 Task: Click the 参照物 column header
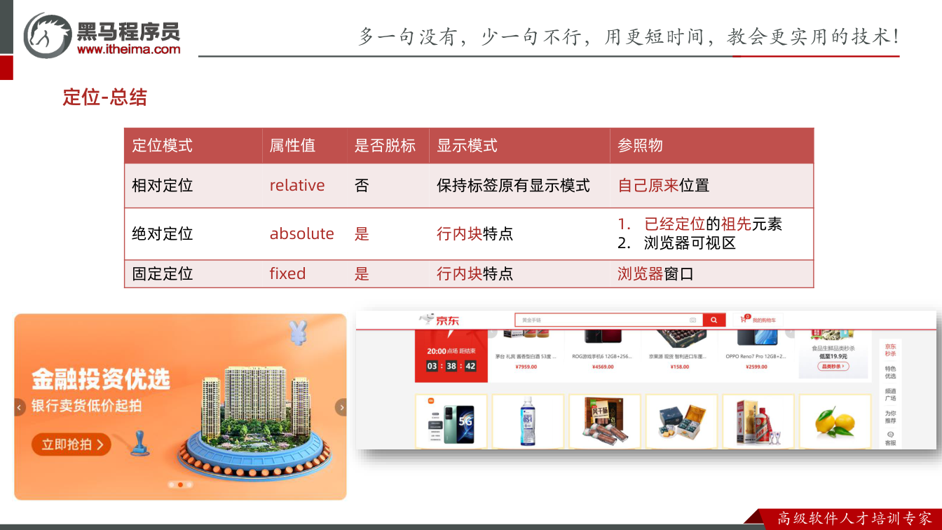(x=640, y=146)
